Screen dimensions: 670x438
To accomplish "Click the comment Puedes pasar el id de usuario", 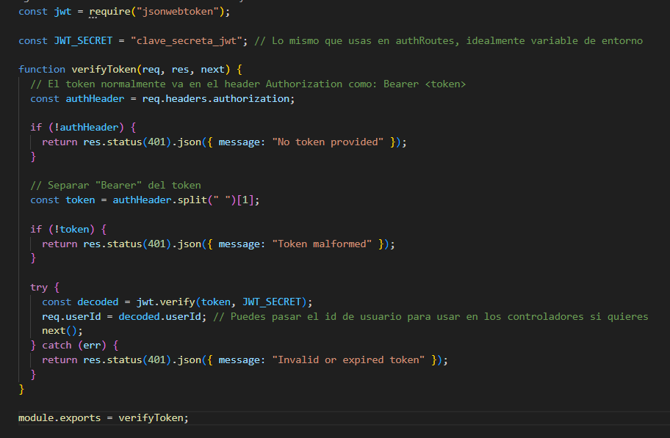I will click(431, 316).
